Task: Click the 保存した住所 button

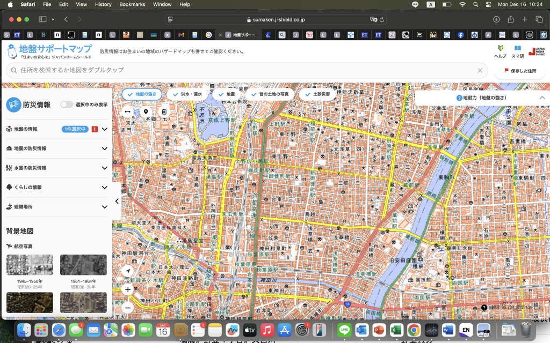Action: click(x=519, y=71)
